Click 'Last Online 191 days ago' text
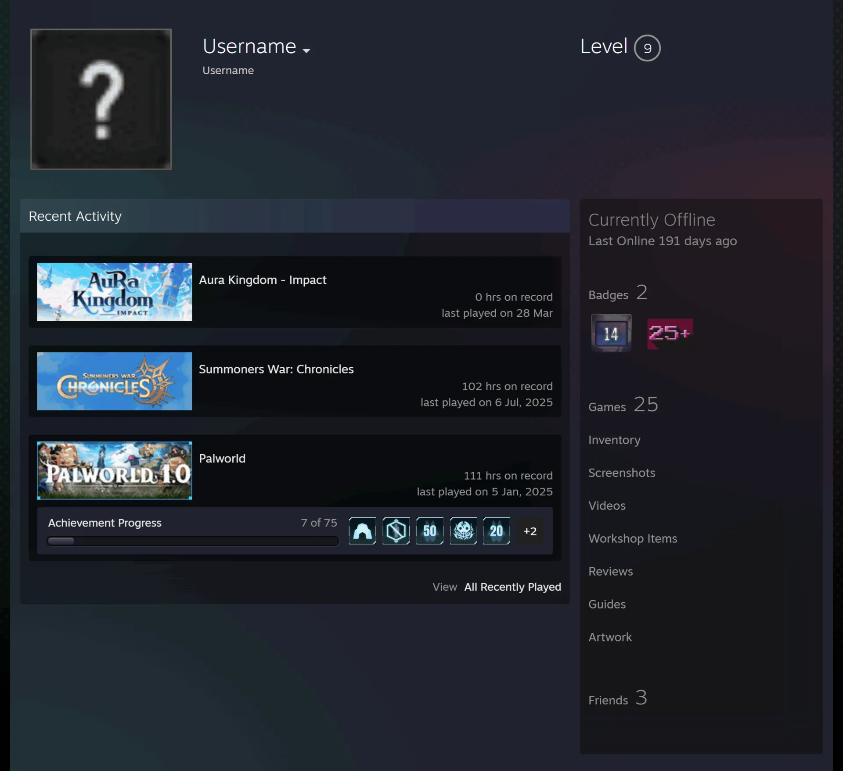The image size is (843, 771). (x=663, y=241)
